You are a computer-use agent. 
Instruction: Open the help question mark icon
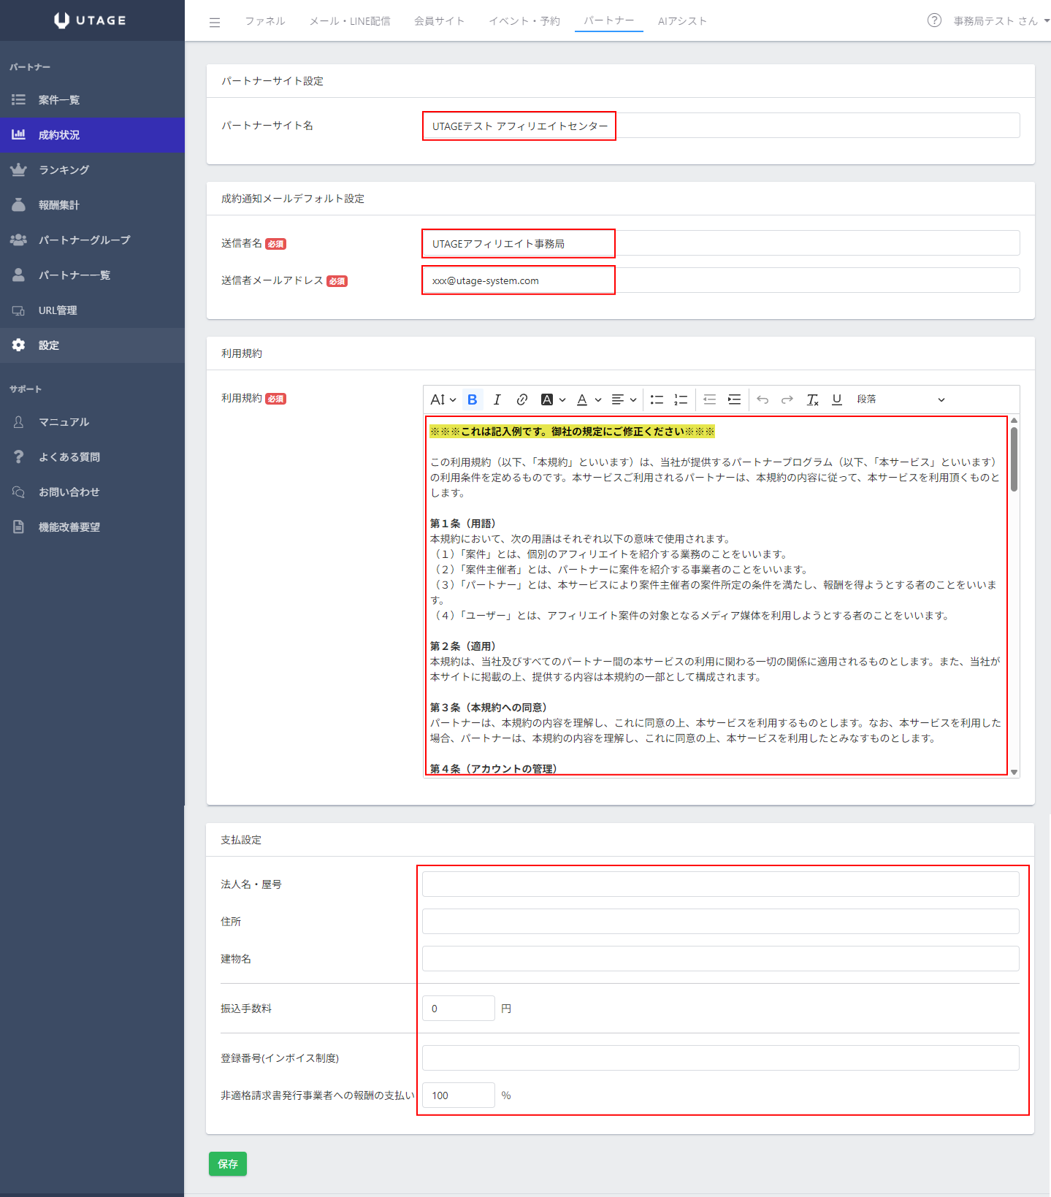933,20
